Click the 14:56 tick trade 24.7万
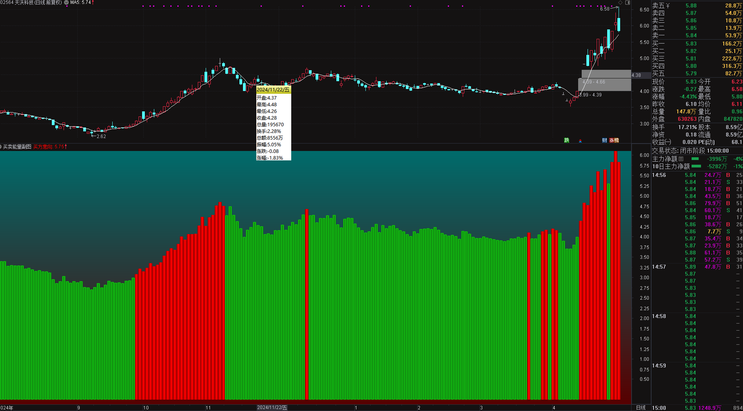 click(x=712, y=175)
